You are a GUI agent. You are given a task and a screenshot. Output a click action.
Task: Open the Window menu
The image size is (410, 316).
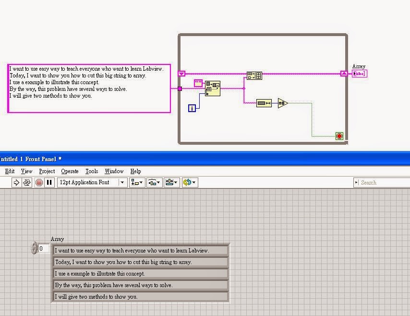(x=114, y=171)
